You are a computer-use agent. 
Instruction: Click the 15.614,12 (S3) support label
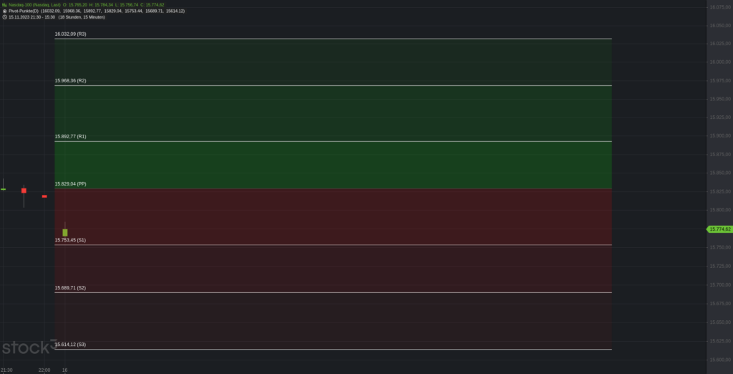pos(71,345)
